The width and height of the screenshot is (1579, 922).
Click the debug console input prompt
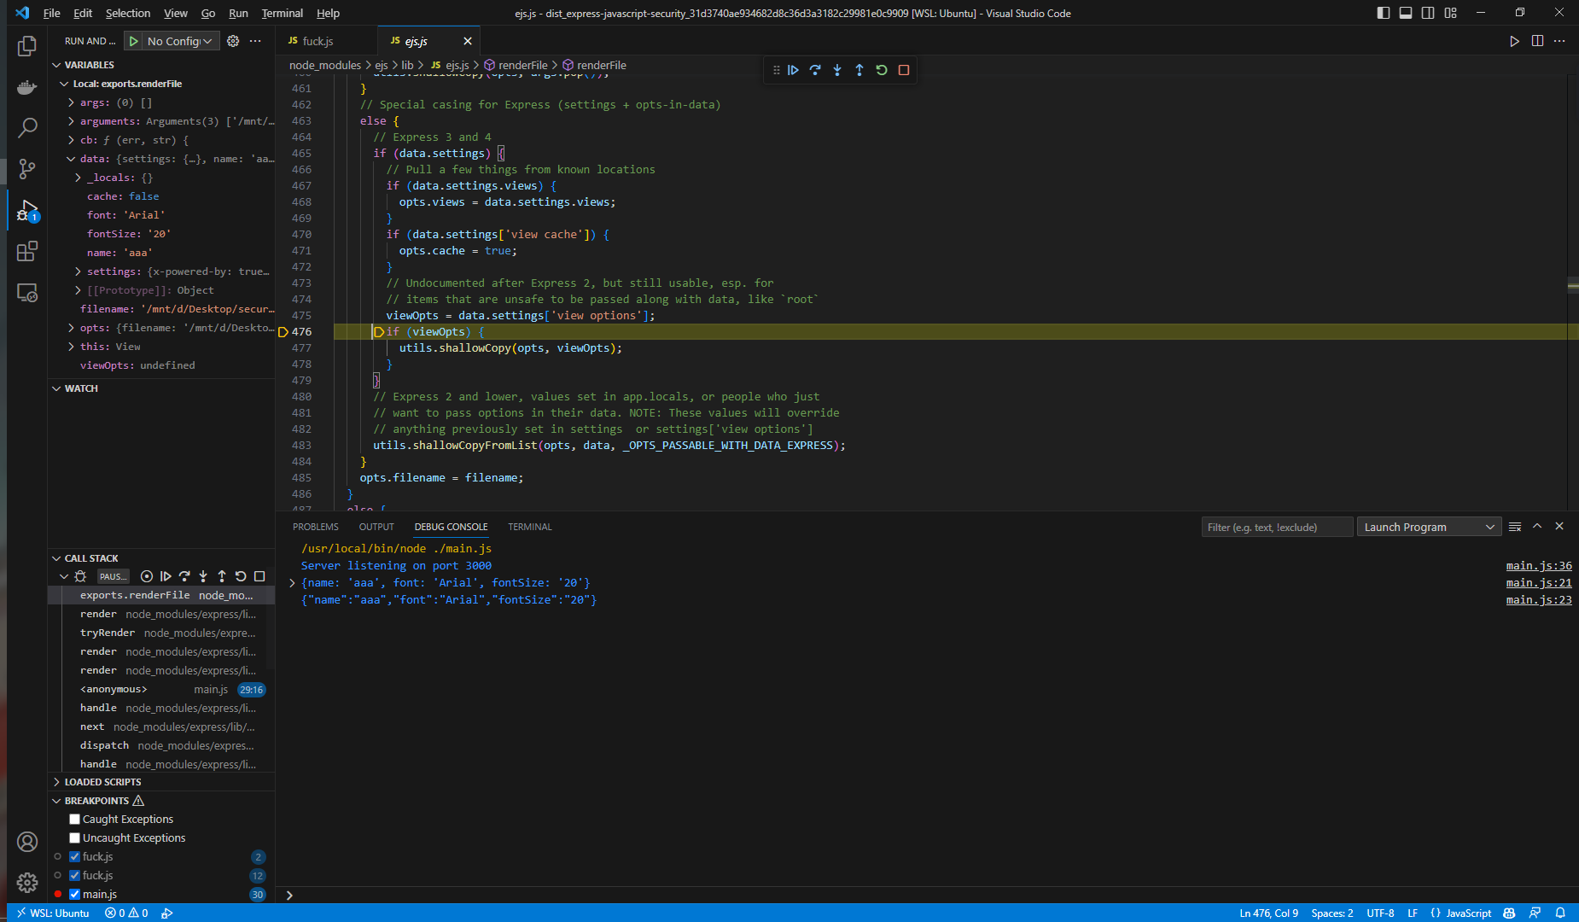pos(930,895)
